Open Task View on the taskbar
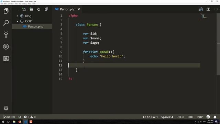Image resolution: width=220 pixels, height=124 pixels. [x=8, y=122]
